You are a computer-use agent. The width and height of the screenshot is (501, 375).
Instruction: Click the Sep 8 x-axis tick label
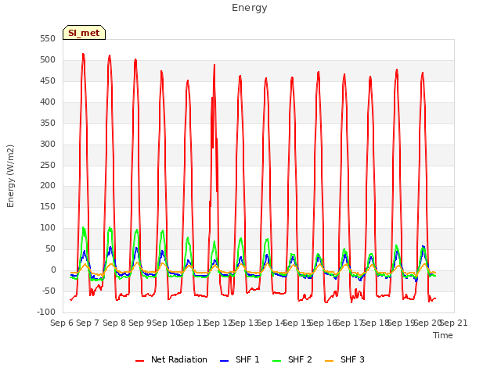[x=114, y=323]
